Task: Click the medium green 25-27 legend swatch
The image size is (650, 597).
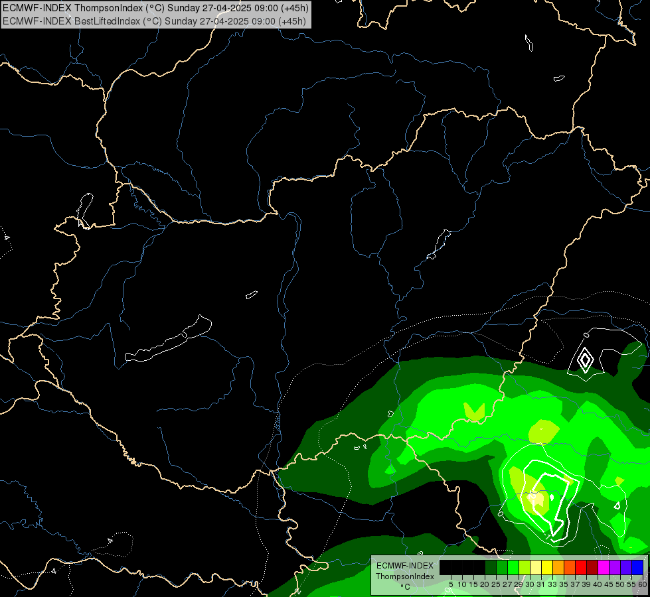Action: [502, 568]
